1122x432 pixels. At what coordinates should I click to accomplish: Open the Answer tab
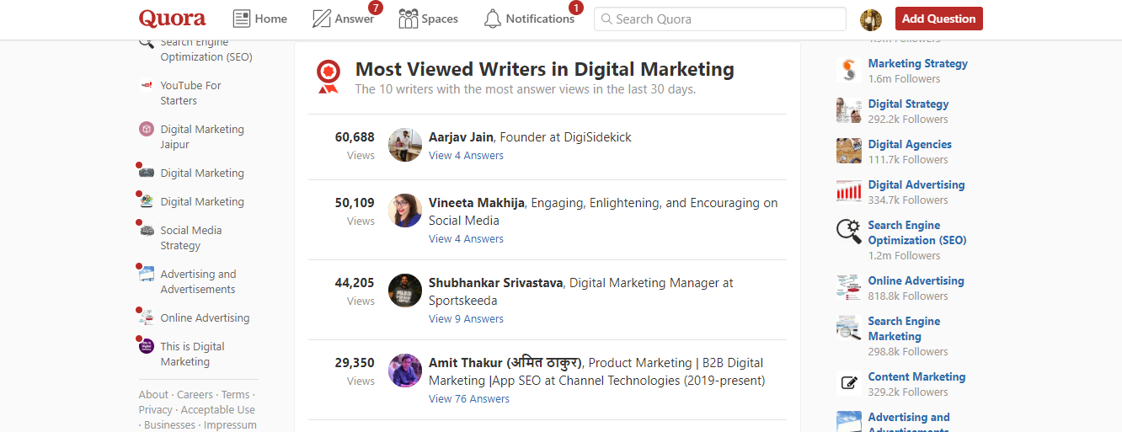[343, 19]
